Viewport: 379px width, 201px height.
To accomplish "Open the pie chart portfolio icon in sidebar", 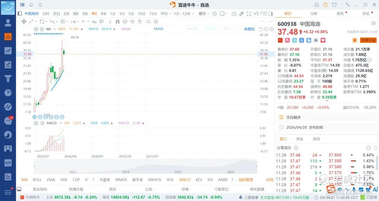I will 8,93.
